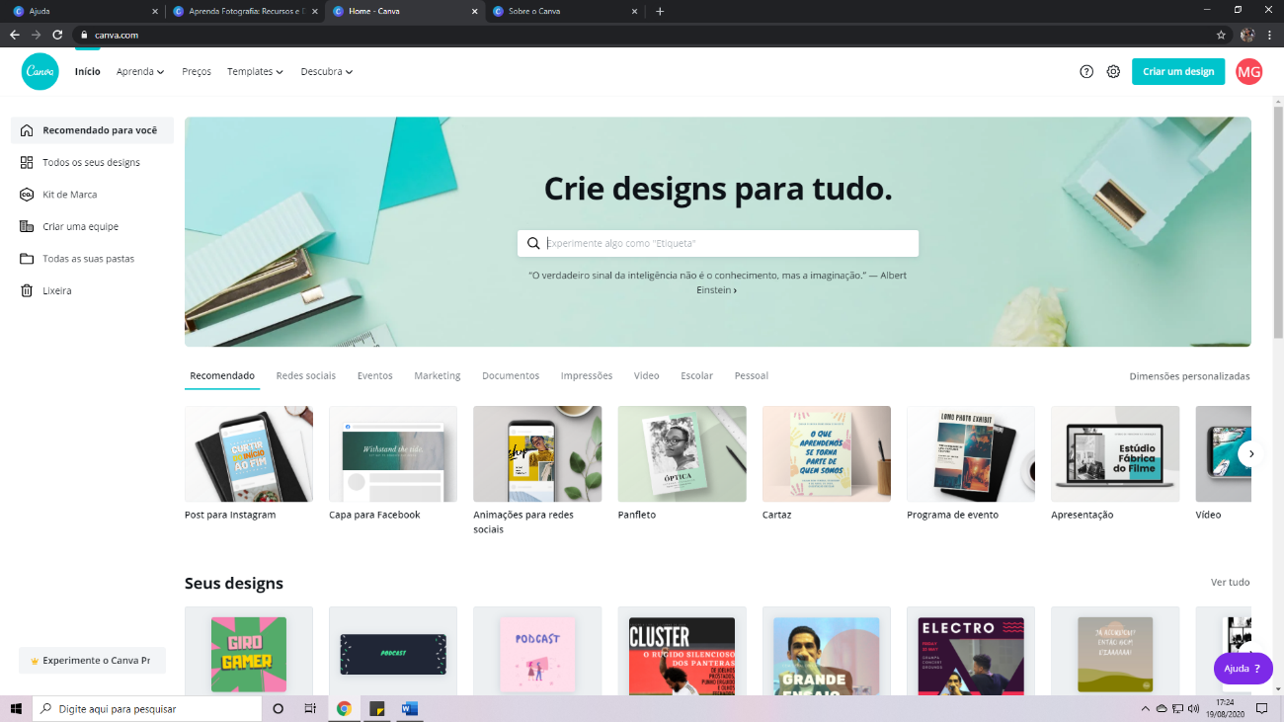Open the MG account avatar

[1249, 71]
